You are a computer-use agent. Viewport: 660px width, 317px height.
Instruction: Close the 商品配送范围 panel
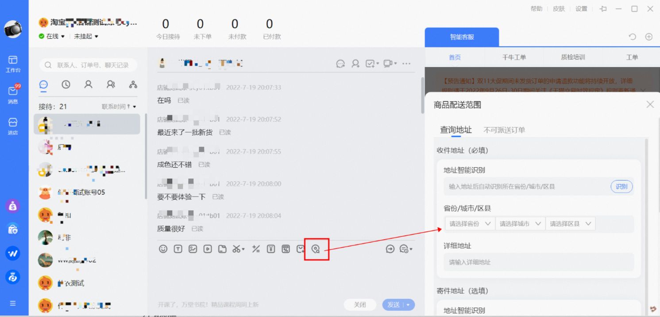tap(650, 105)
